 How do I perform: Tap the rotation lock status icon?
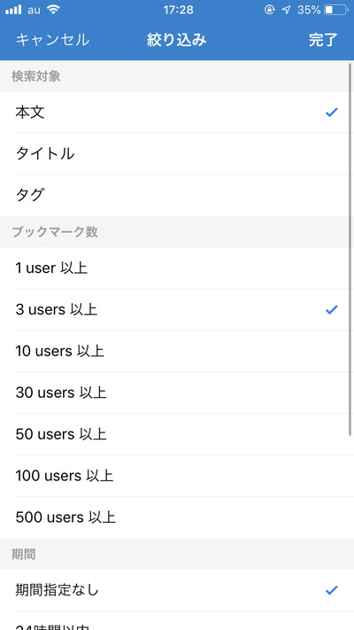tap(270, 10)
